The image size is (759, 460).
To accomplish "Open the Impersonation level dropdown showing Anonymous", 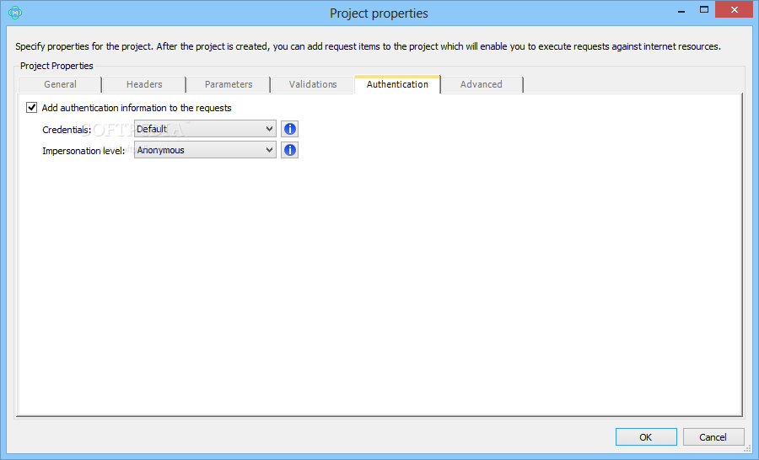I will coord(205,150).
